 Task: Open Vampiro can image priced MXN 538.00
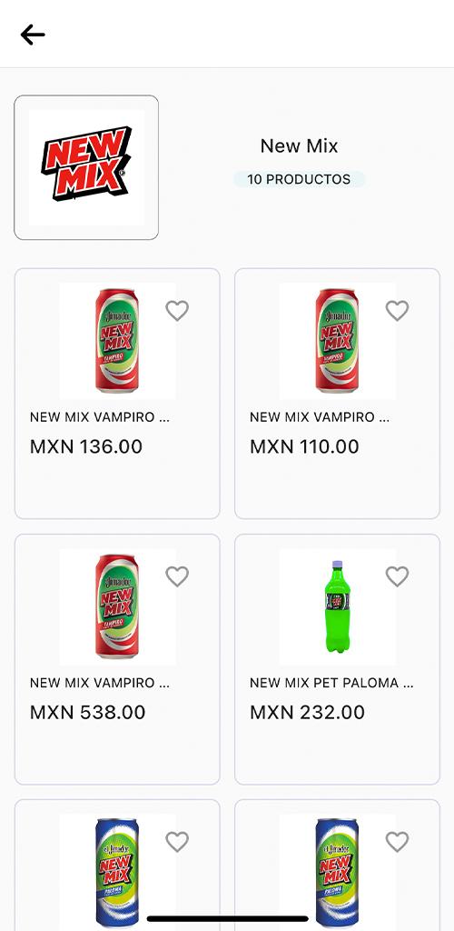point(117,606)
